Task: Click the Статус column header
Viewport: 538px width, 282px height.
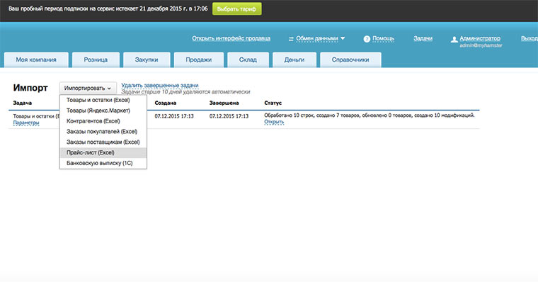Action: [273, 103]
